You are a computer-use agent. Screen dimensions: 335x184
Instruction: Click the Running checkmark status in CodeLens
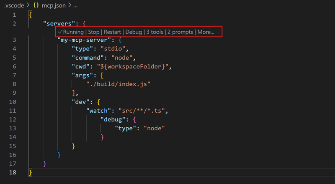click(x=71, y=32)
